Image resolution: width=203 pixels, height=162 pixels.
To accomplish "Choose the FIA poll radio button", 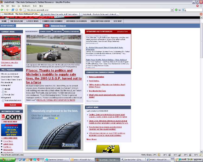I will coord(3,92).
